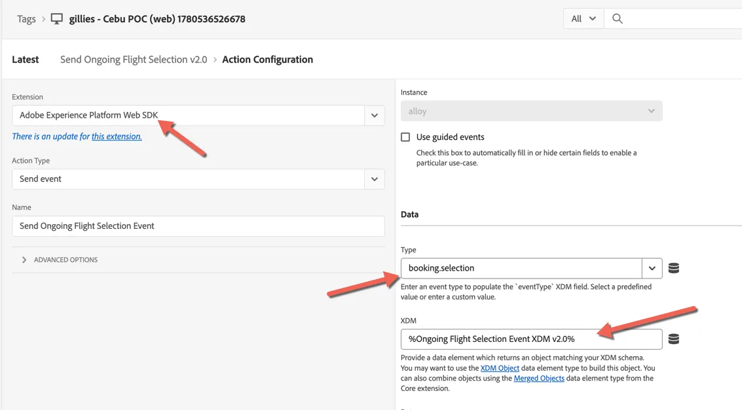Open data element picker beside XDM field
This screenshot has height=410, width=742.
point(673,339)
